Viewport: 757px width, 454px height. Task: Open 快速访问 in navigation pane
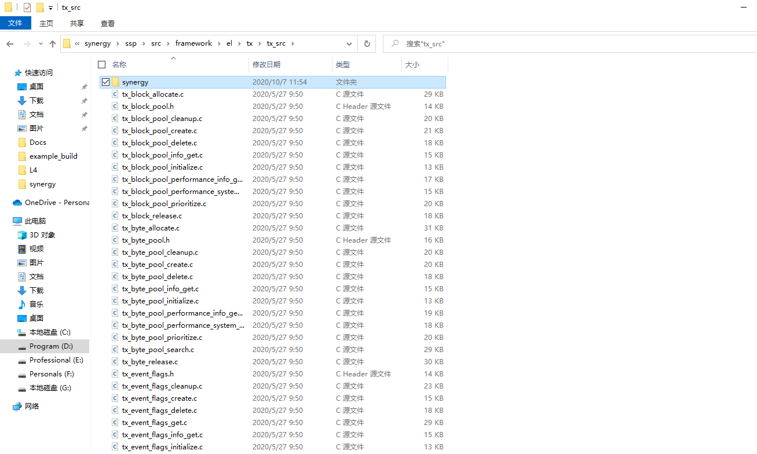(38, 72)
